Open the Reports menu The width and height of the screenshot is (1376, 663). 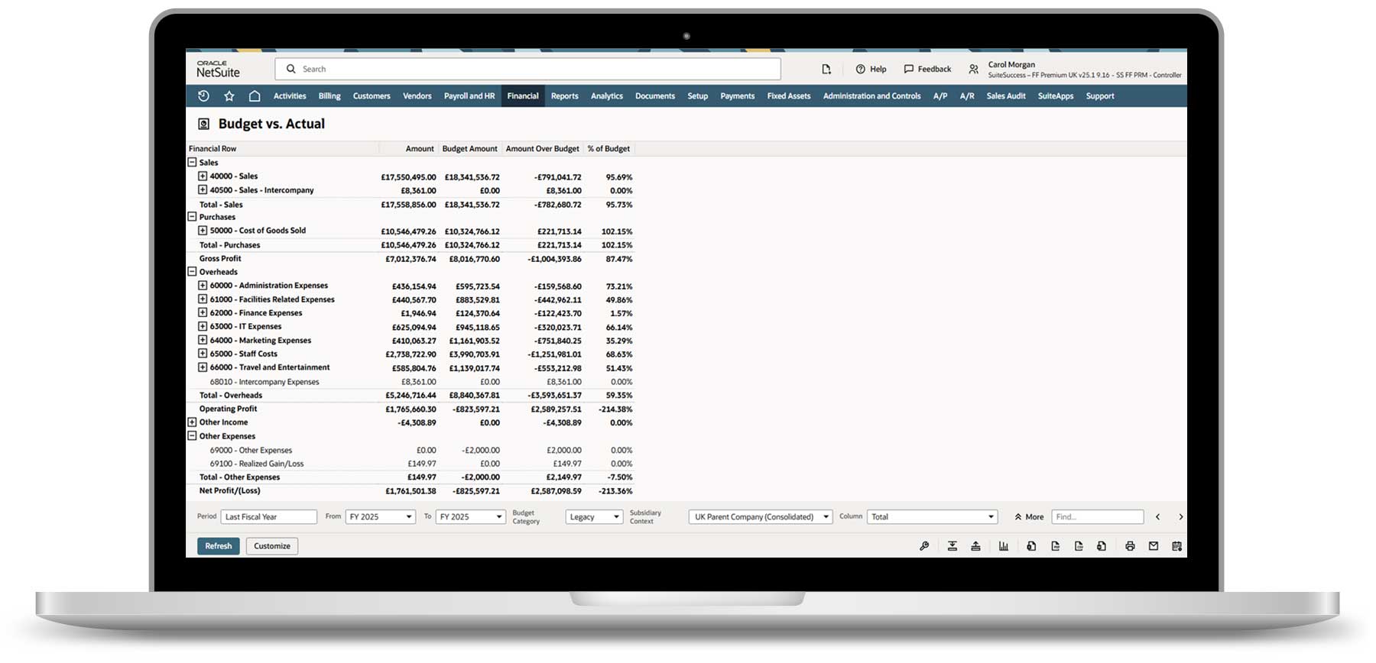pos(565,96)
